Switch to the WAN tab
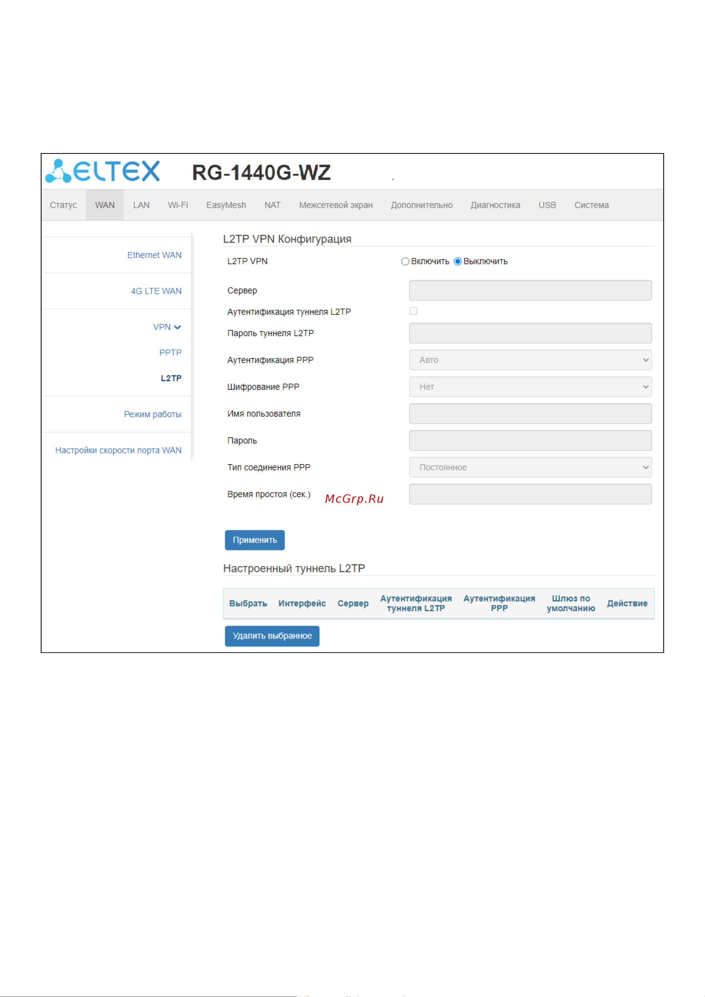 pos(105,205)
